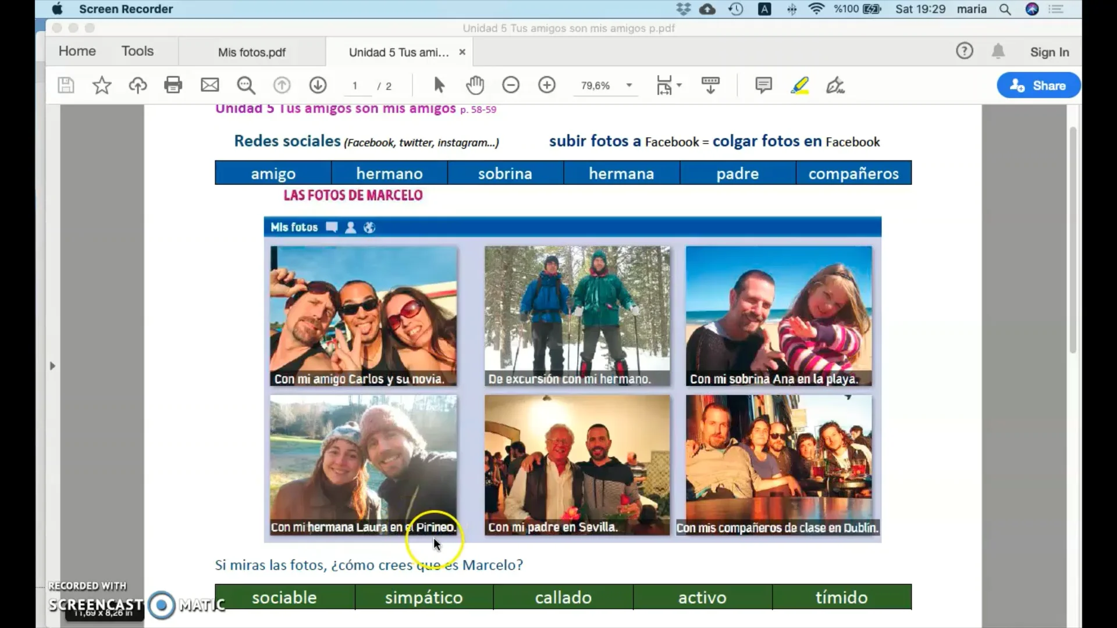Open the Mis fotos.pdf tab
Screen dimensions: 1117x628
(252, 52)
